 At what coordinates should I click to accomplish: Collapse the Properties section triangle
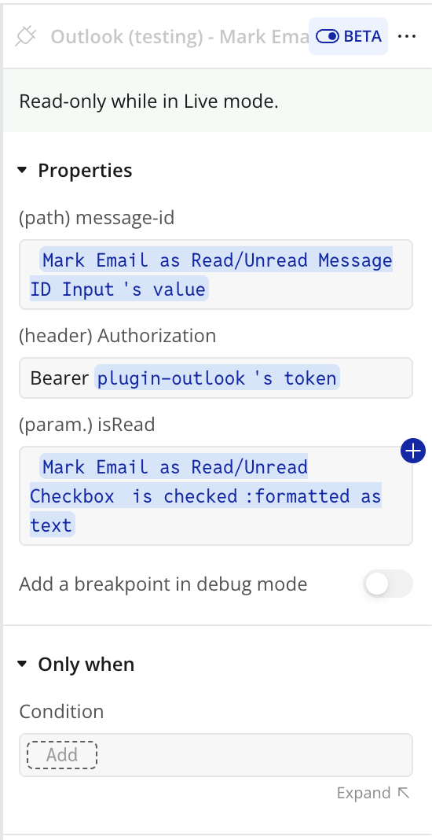22,171
